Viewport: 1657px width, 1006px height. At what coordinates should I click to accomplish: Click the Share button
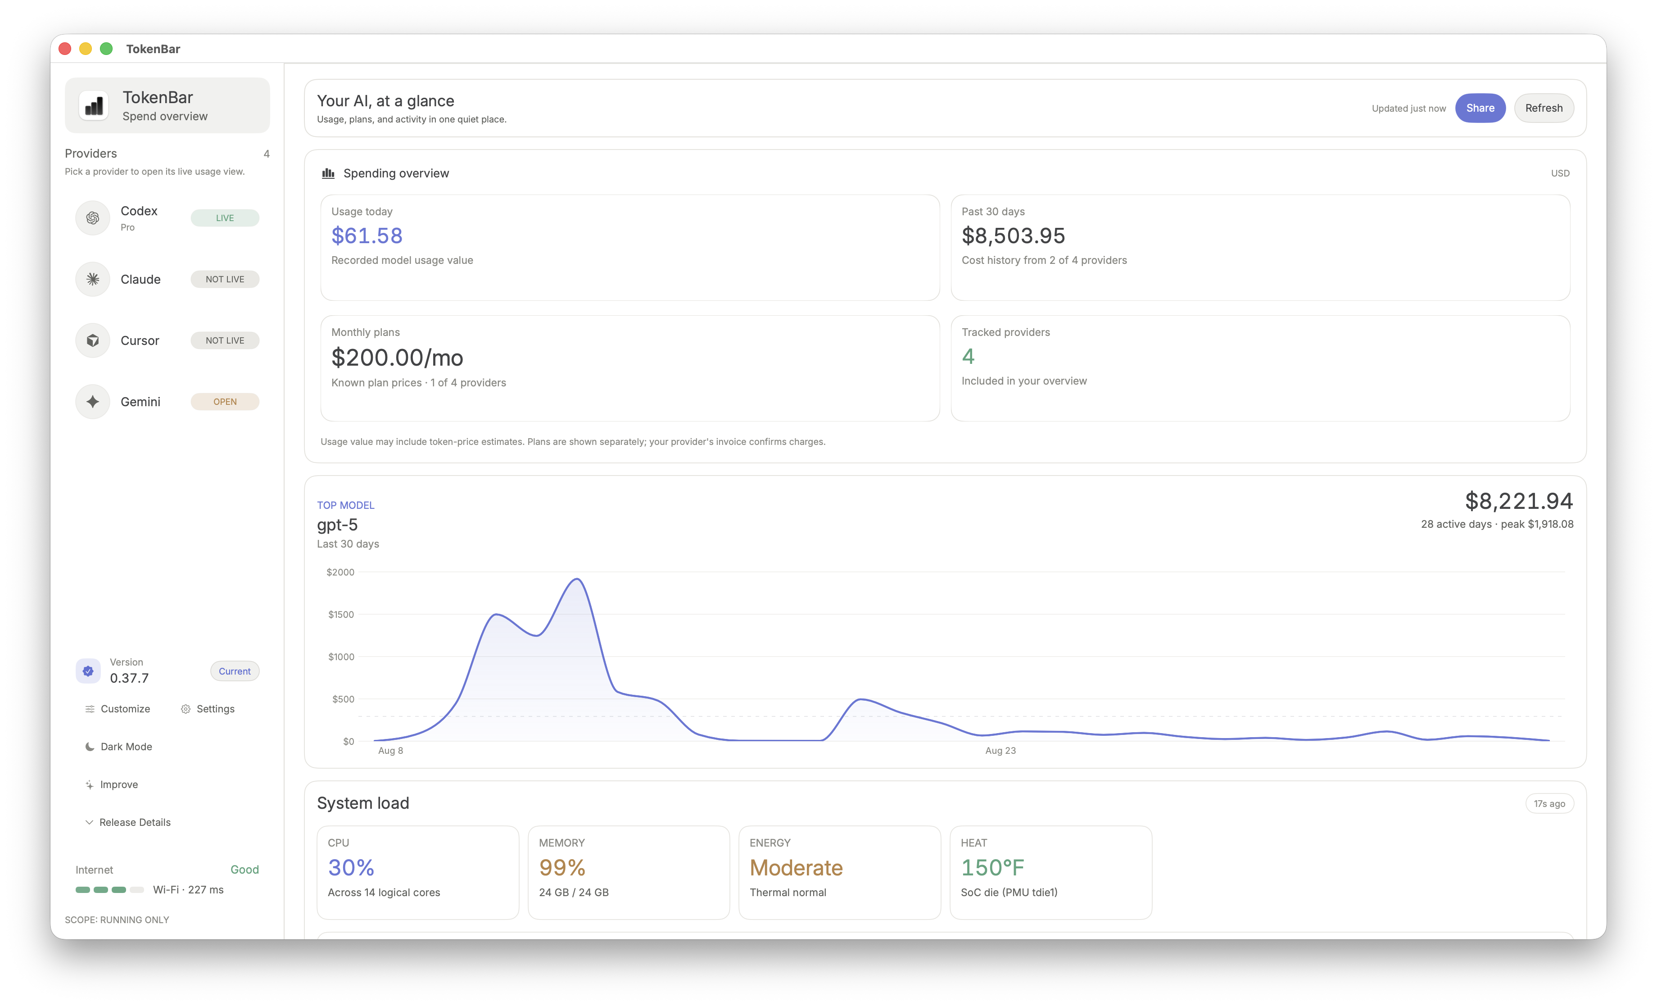(x=1480, y=108)
